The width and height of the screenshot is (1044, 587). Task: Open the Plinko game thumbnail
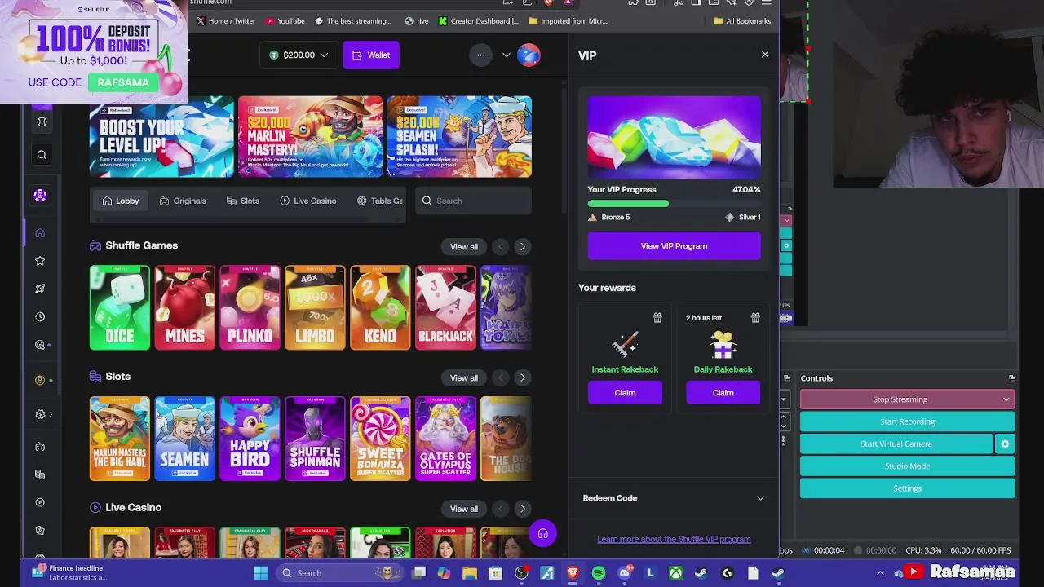250,307
